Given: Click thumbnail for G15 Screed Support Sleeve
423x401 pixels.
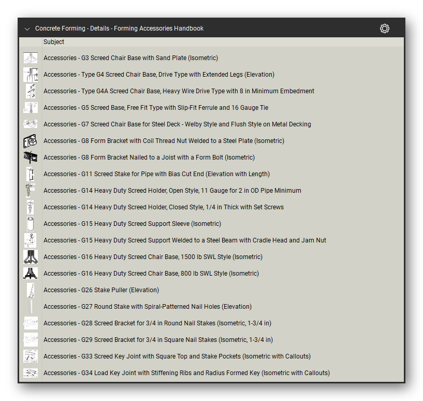Looking at the screenshot, I should 31,224.
